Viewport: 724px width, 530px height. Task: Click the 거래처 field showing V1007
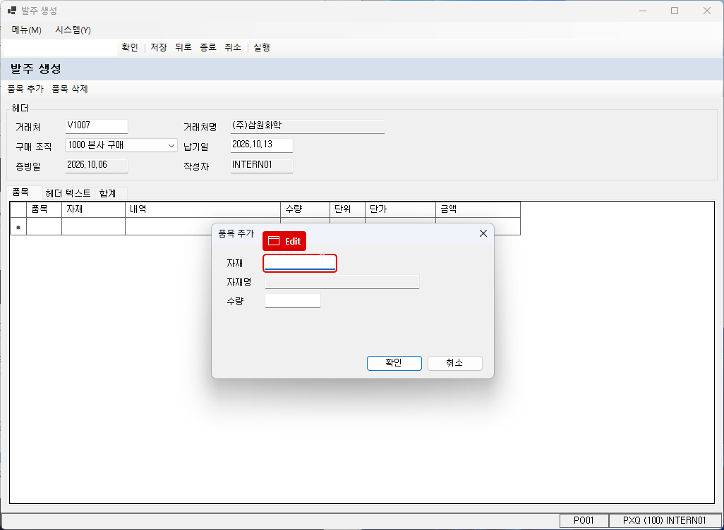(97, 126)
